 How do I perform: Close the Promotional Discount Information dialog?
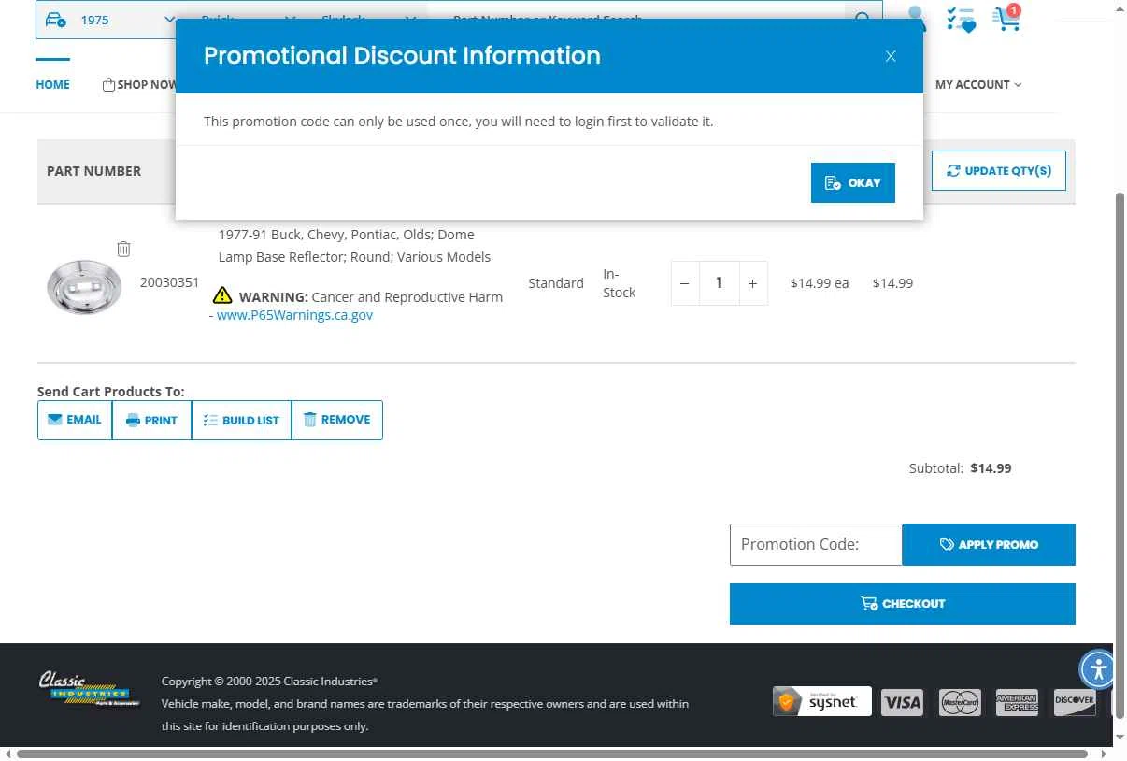891,56
